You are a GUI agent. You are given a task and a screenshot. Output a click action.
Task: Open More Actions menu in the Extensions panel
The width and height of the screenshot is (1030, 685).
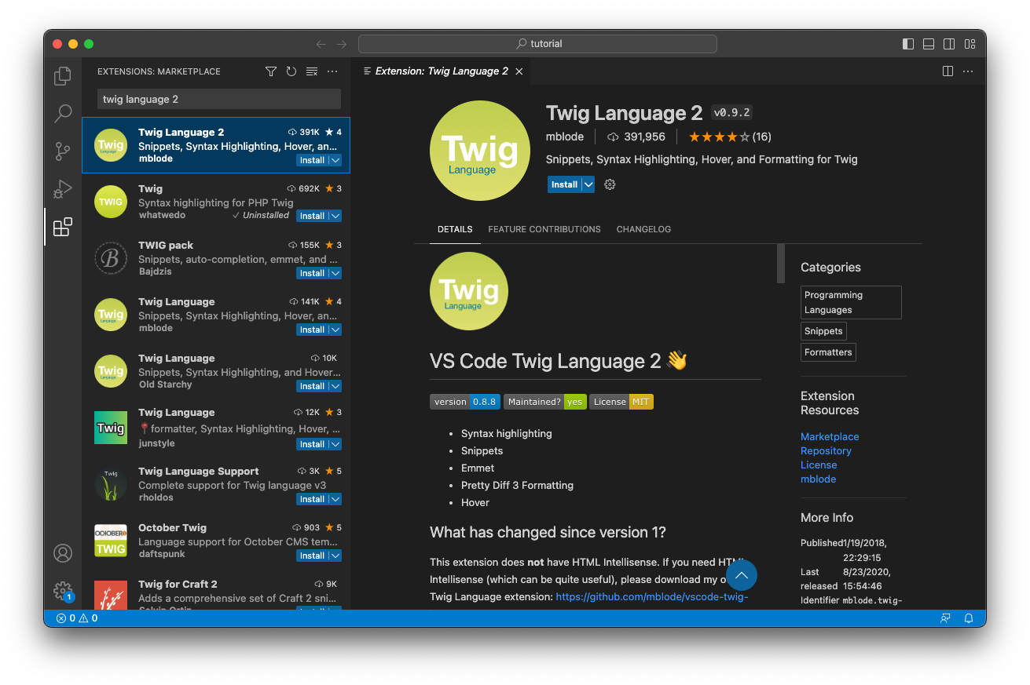click(332, 71)
